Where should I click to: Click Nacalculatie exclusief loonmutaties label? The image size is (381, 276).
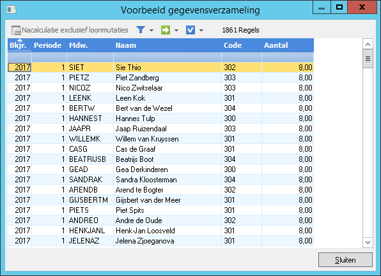[x=75, y=30]
